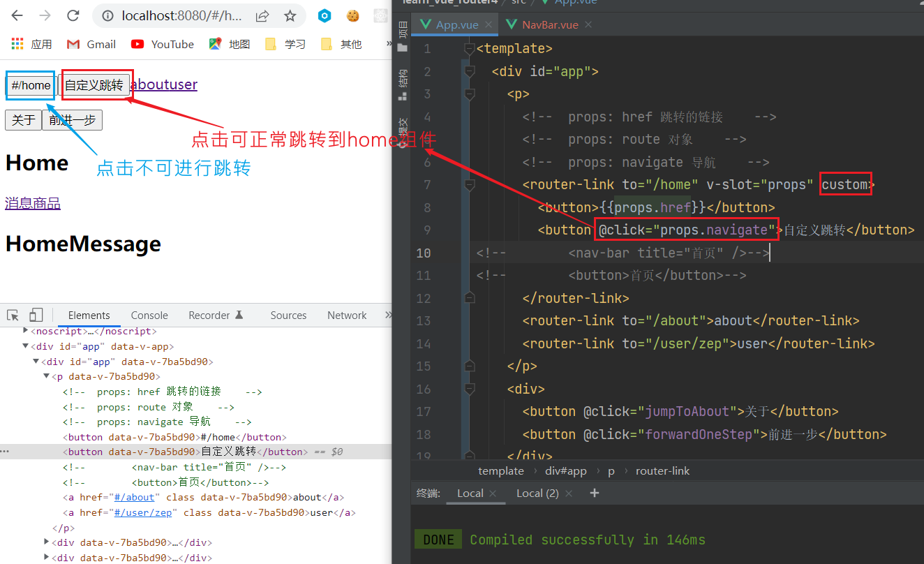Click the site info icon in address bar
The image size is (924, 564).
pos(107,15)
